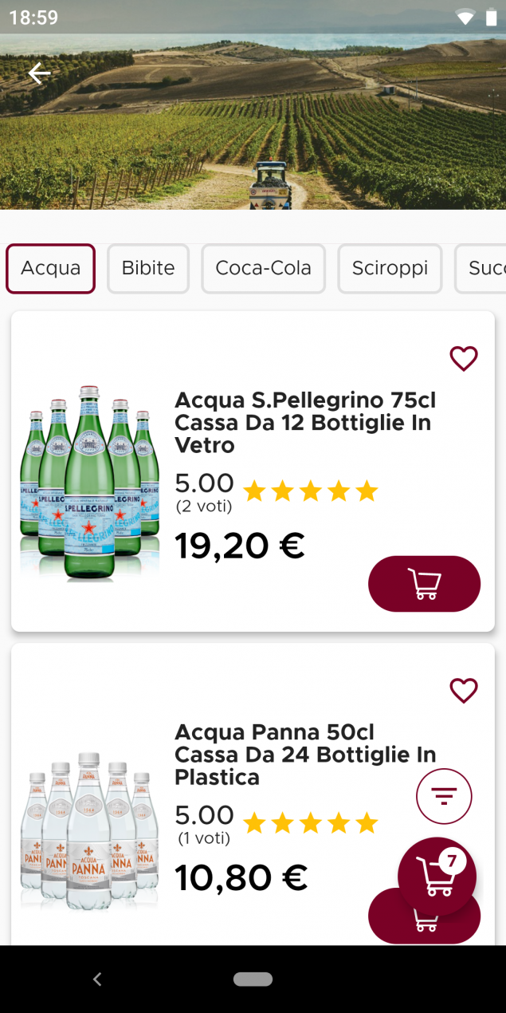The image size is (506, 1013).
Task: Open S.Pellegrino bottles product image
Action: pyautogui.click(x=88, y=481)
